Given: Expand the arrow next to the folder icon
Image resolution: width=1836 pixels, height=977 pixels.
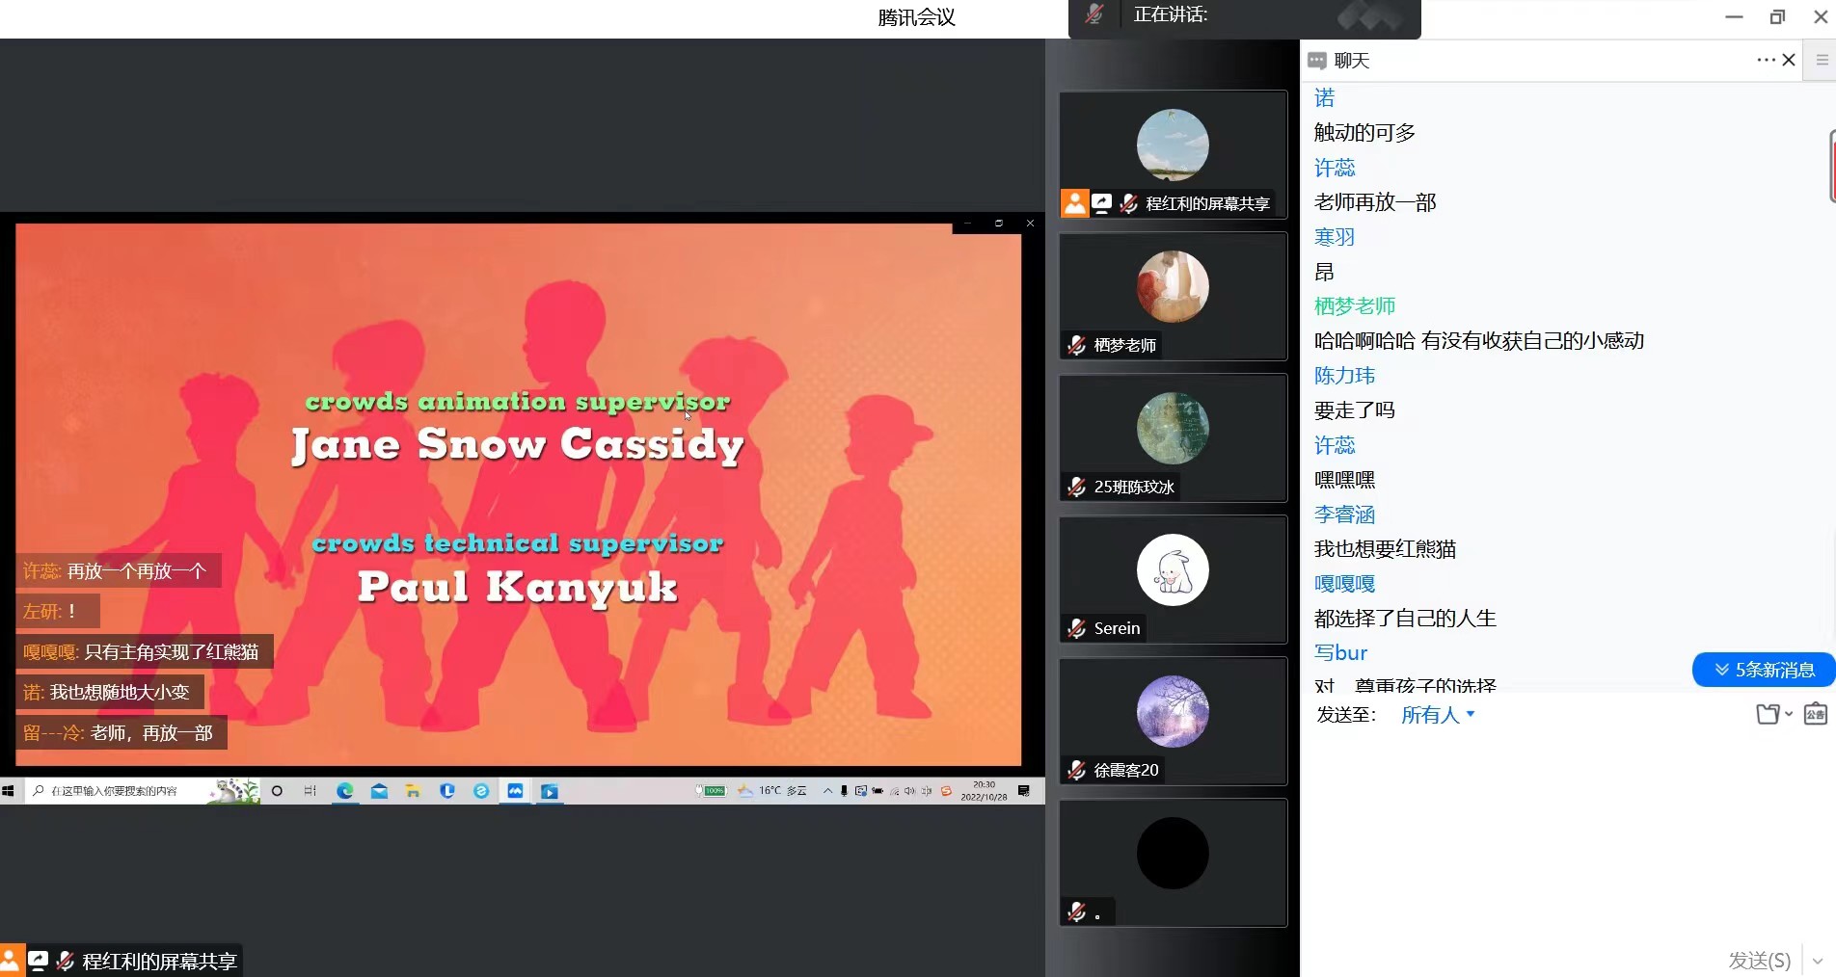Looking at the screenshot, I should click(x=1789, y=714).
